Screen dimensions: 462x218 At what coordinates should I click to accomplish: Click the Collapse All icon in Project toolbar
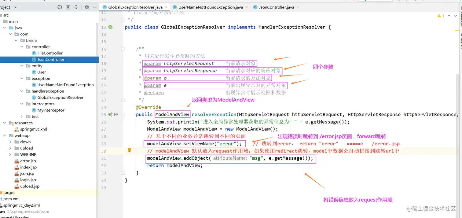(x=76, y=7)
